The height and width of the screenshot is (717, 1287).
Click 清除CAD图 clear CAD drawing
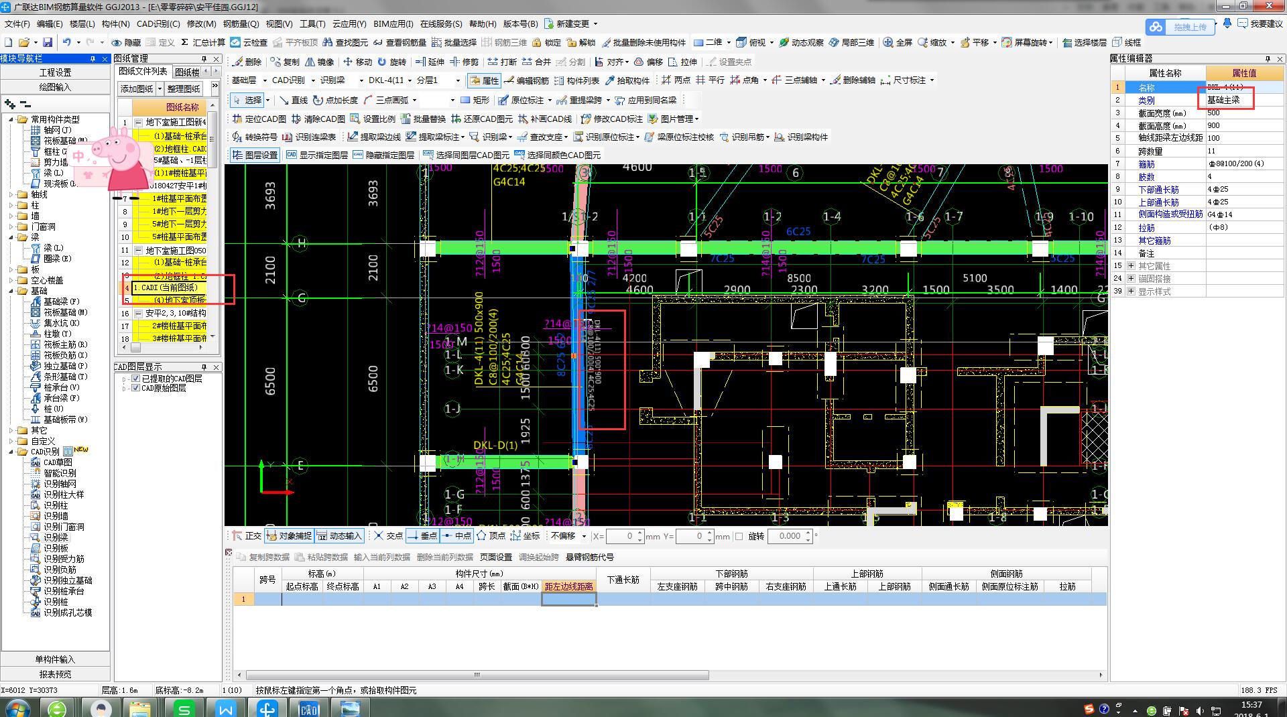(x=318, y=119)
